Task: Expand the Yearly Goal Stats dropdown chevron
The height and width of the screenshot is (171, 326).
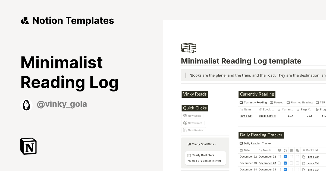Action: click(216, 144)
